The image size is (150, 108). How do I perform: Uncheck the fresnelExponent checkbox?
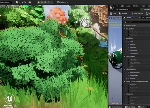tap(128, 75)
